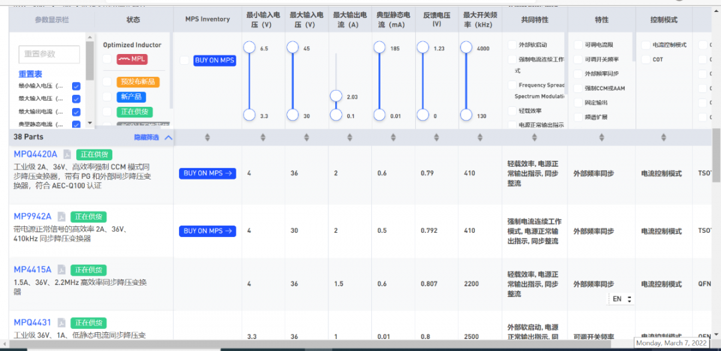Viewport: 721px width, 351px height.
Task: Untick 最大输入电压 in parameter display list
Action: click(76, 99)
